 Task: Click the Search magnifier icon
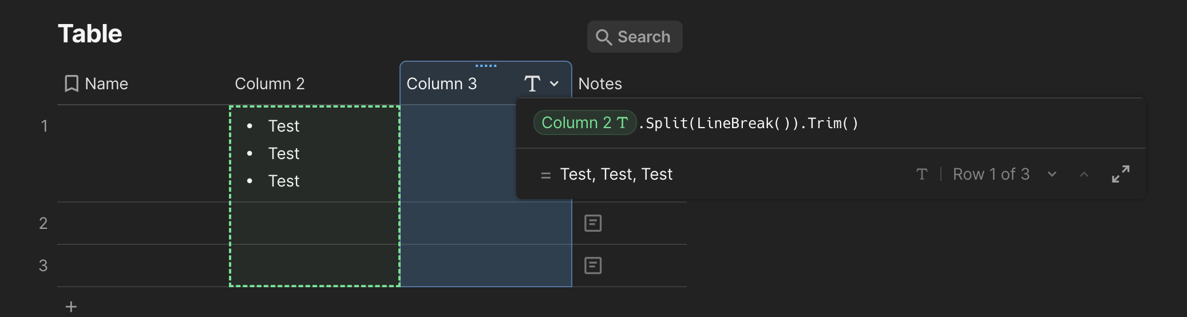603,37
